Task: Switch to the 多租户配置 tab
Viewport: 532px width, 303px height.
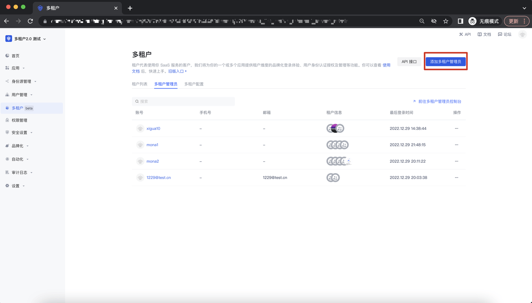Action: (194, 84)
